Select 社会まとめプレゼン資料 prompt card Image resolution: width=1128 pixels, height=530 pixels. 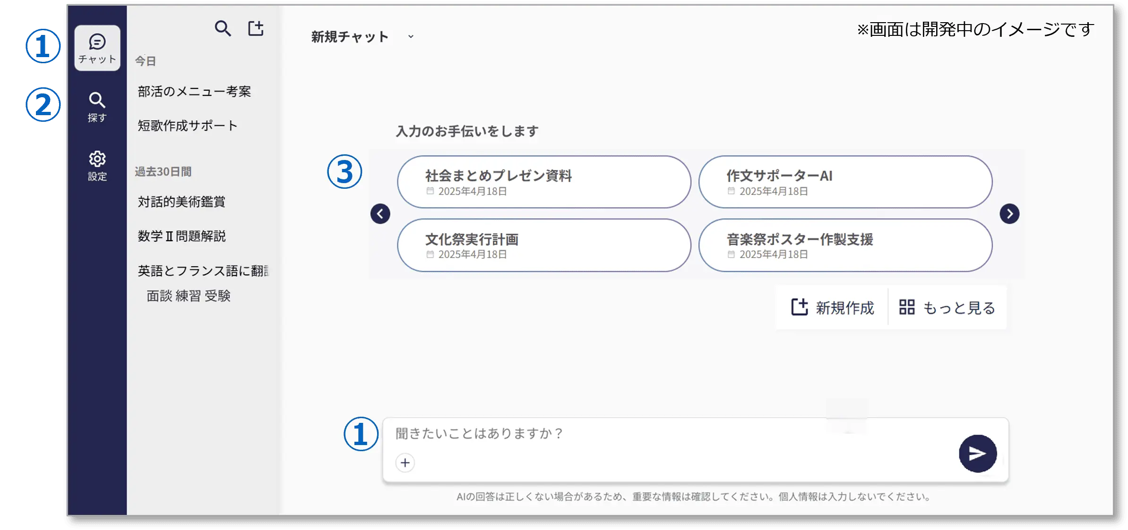click(x=543, y=182)
